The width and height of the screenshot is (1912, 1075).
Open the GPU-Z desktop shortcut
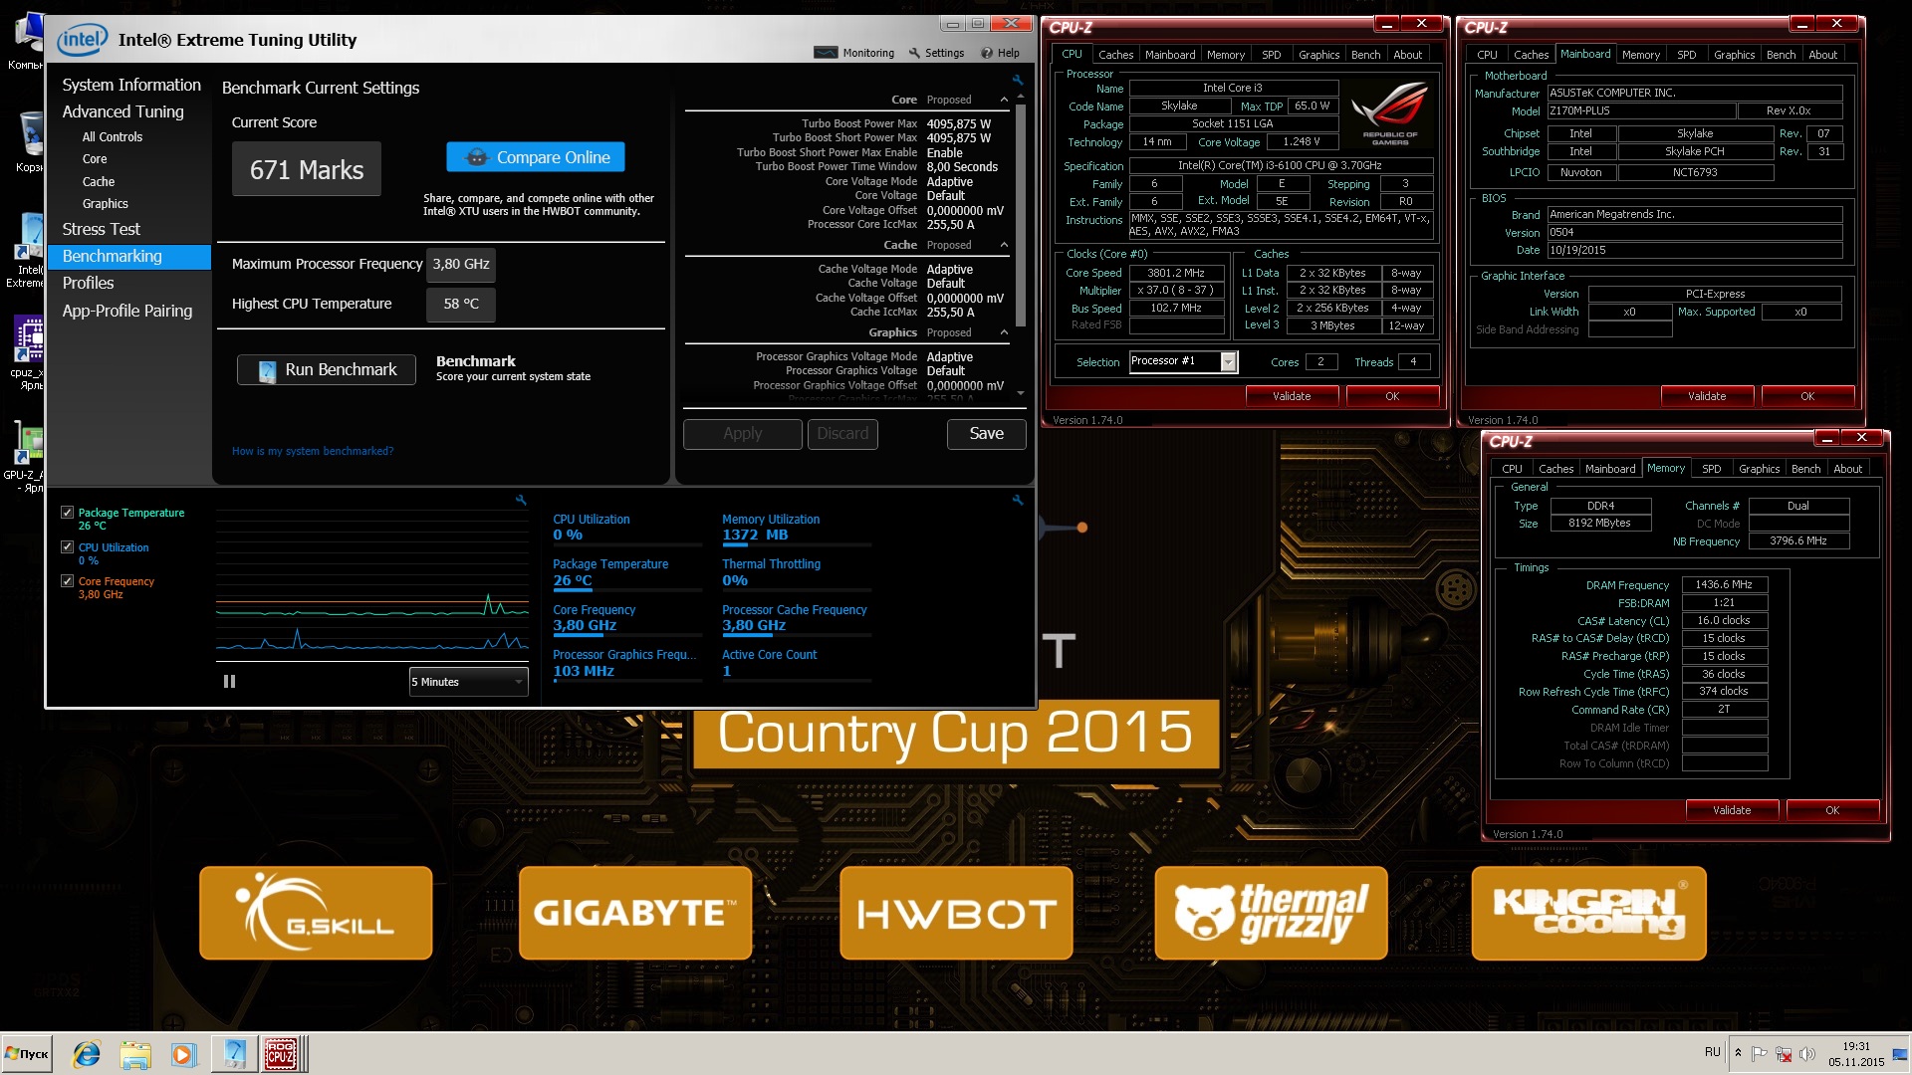pos(26,456)
